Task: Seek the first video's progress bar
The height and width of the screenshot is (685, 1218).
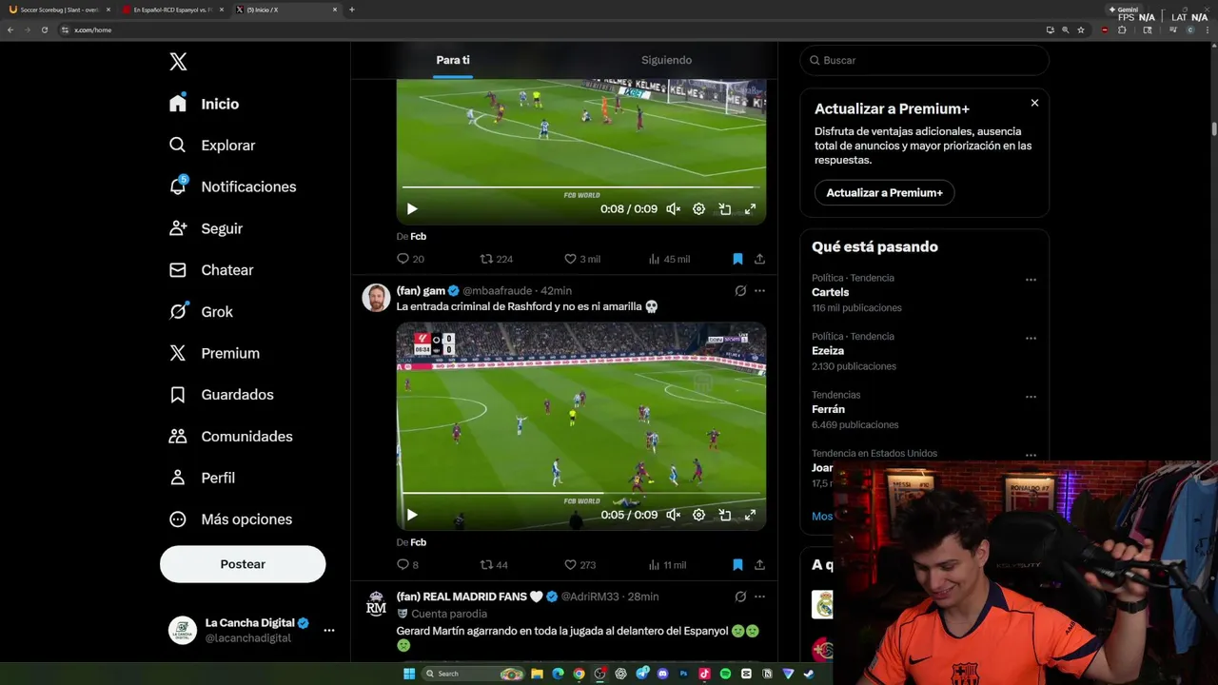Action: tap(580, 187)
